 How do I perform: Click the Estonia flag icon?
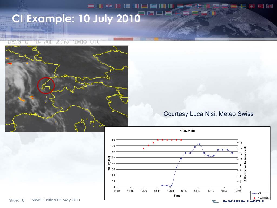coord(159,13)
